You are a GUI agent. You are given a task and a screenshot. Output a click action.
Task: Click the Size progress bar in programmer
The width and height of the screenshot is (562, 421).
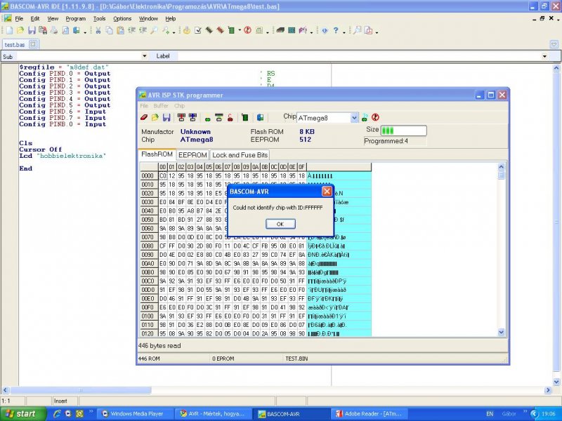(403, 131)
